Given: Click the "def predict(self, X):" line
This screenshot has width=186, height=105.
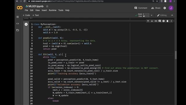Looking at the screenshot, I should point(51,38).
